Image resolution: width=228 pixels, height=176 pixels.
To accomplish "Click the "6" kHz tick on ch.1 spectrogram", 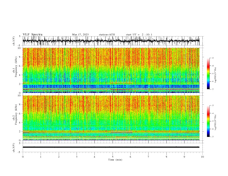I will (x=20, y=66).
